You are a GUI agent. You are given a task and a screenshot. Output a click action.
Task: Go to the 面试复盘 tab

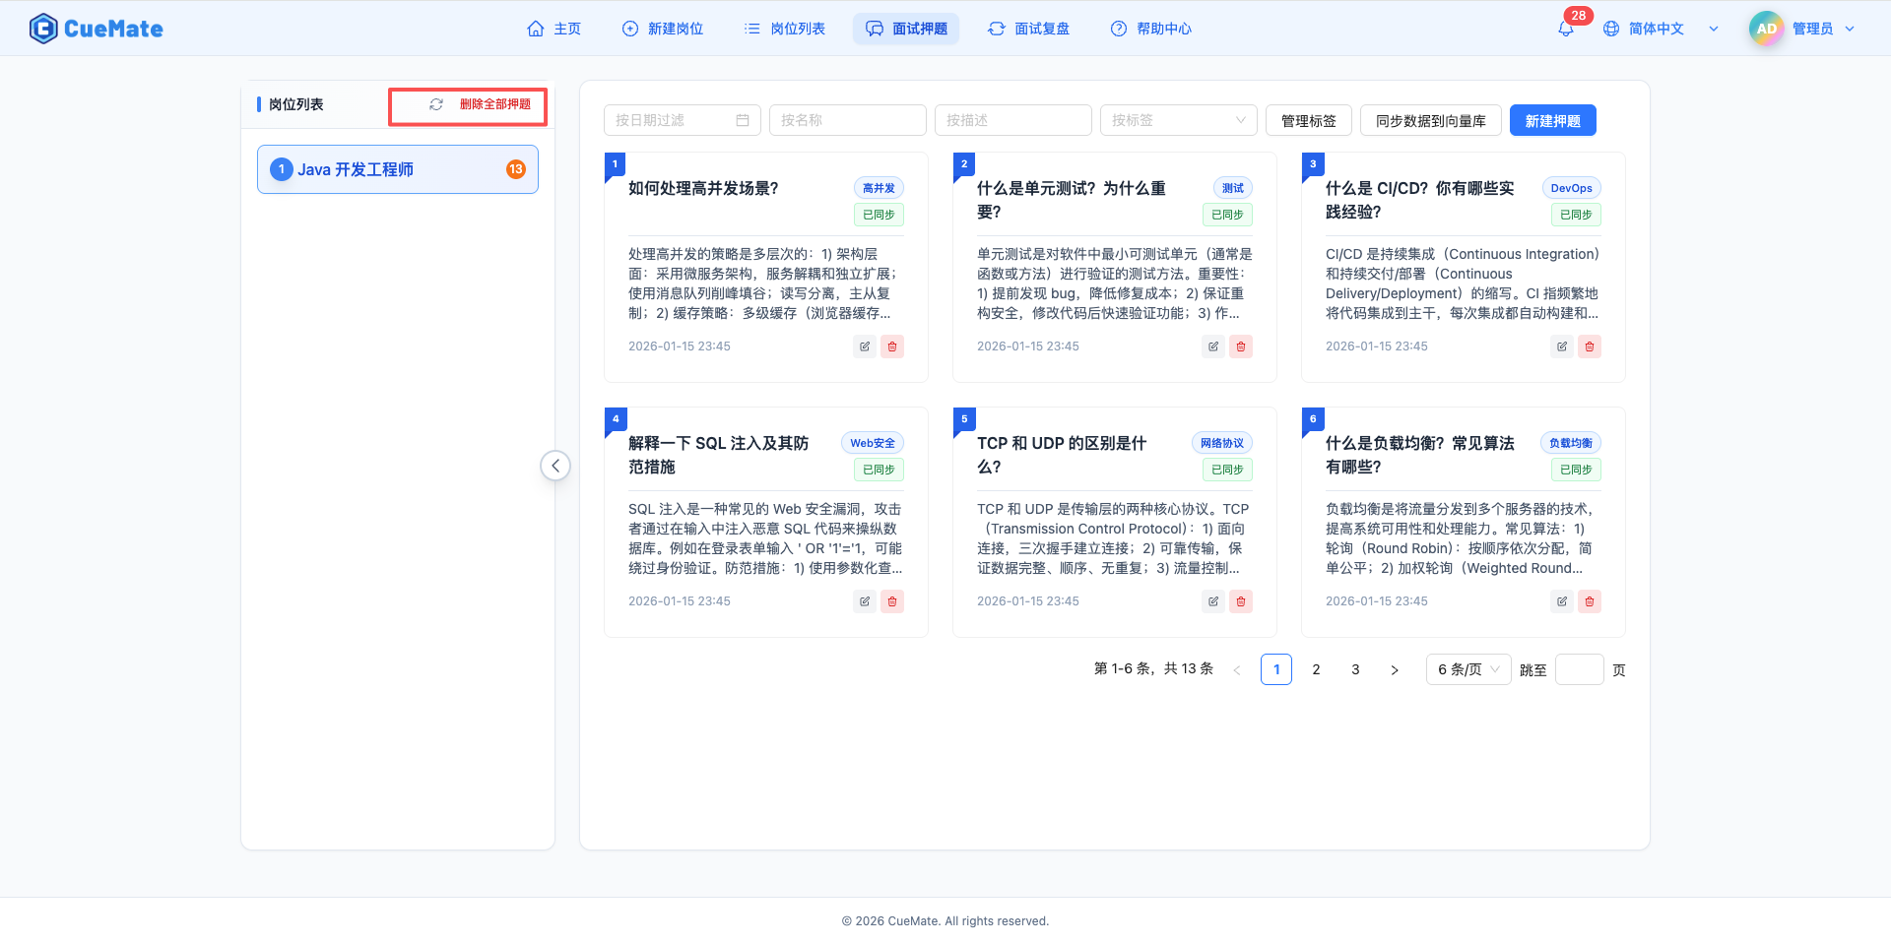1029,30
